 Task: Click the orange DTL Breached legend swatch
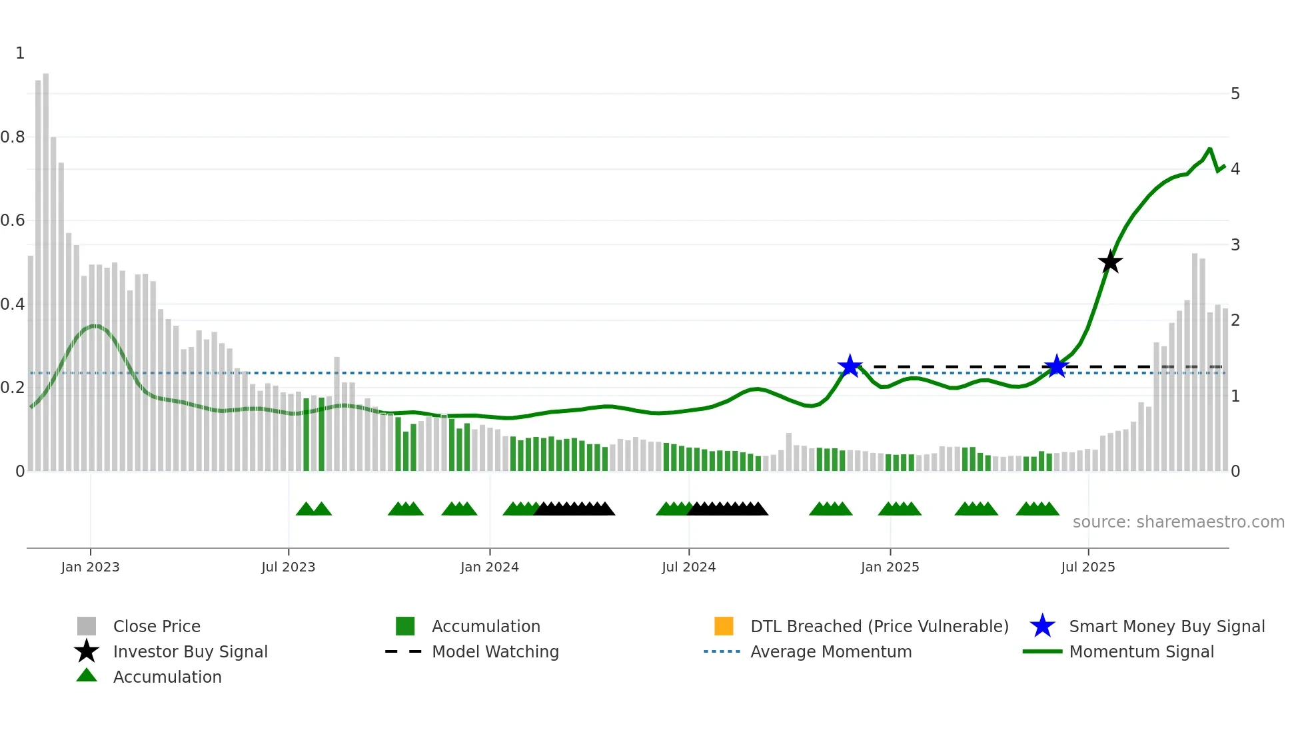(x=724, y=626)
